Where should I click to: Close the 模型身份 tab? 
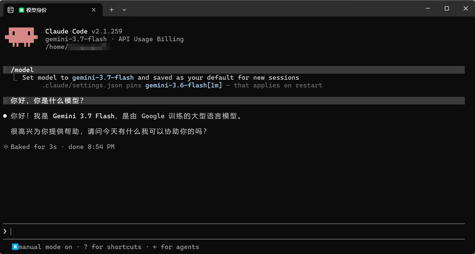coord(94,10)
